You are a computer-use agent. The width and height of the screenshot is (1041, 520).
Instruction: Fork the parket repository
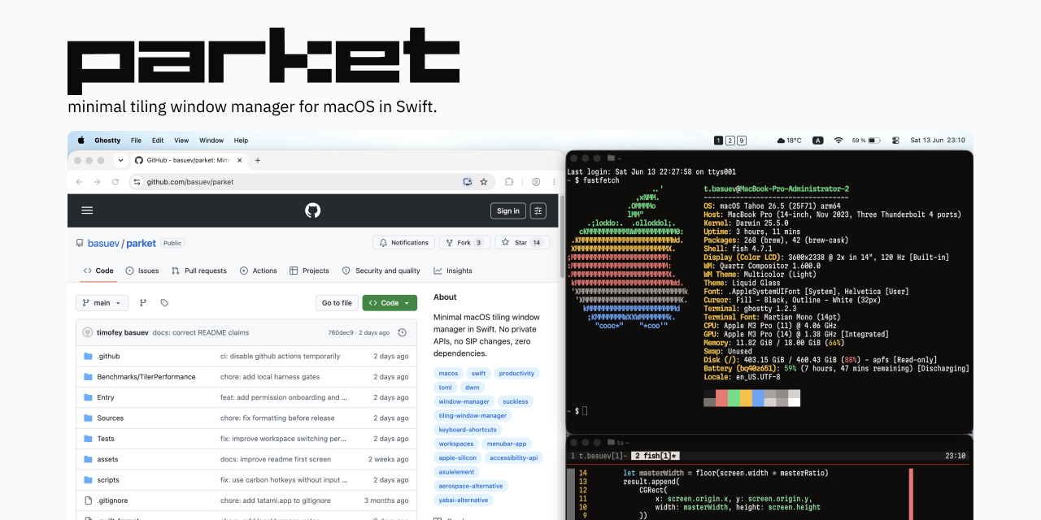pos(465,242)
